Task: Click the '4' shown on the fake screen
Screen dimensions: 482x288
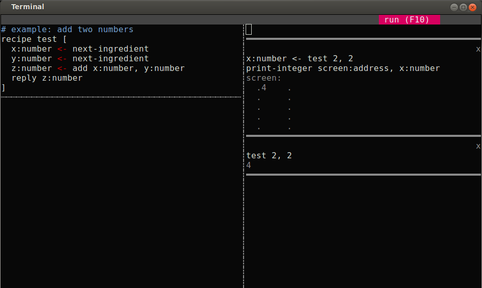Action: (263, 88)
